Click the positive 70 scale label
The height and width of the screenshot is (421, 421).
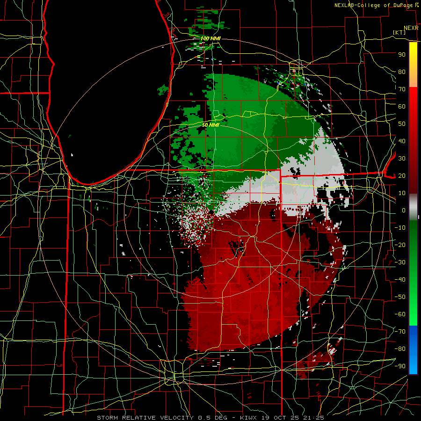[x=401, y=89]
